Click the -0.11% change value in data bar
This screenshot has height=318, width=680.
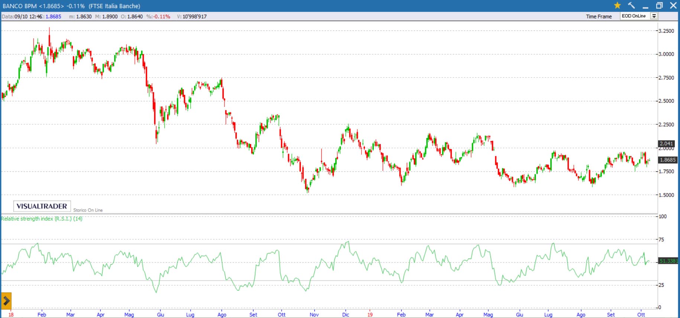pos(162,16)
